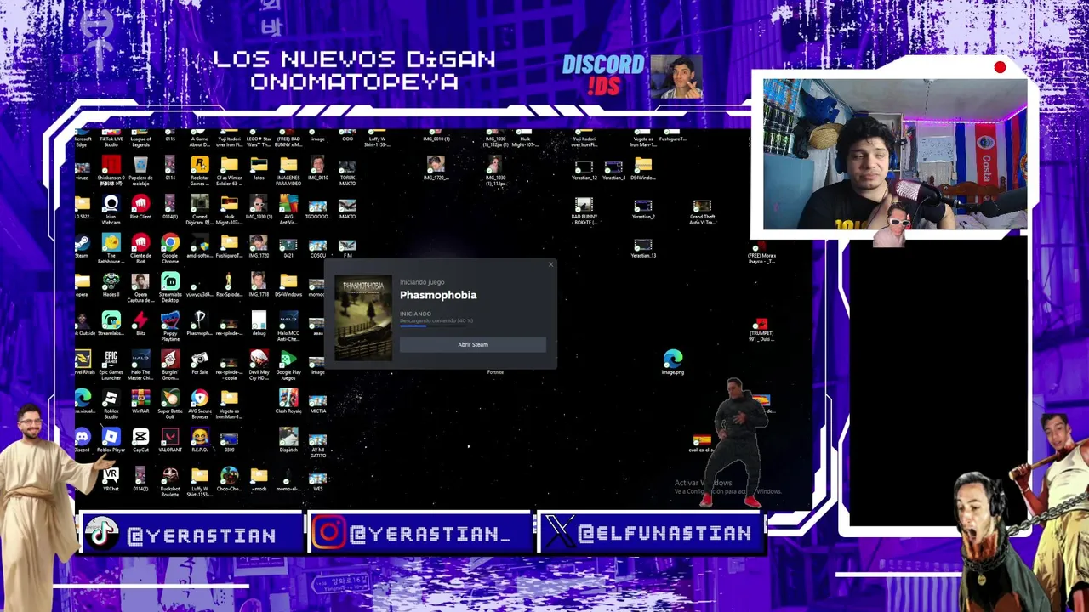This screenshot has height=612, width=1089.
Task: Open the IMAGENES PARA VIDEO folder
Action: click(288, 164)
